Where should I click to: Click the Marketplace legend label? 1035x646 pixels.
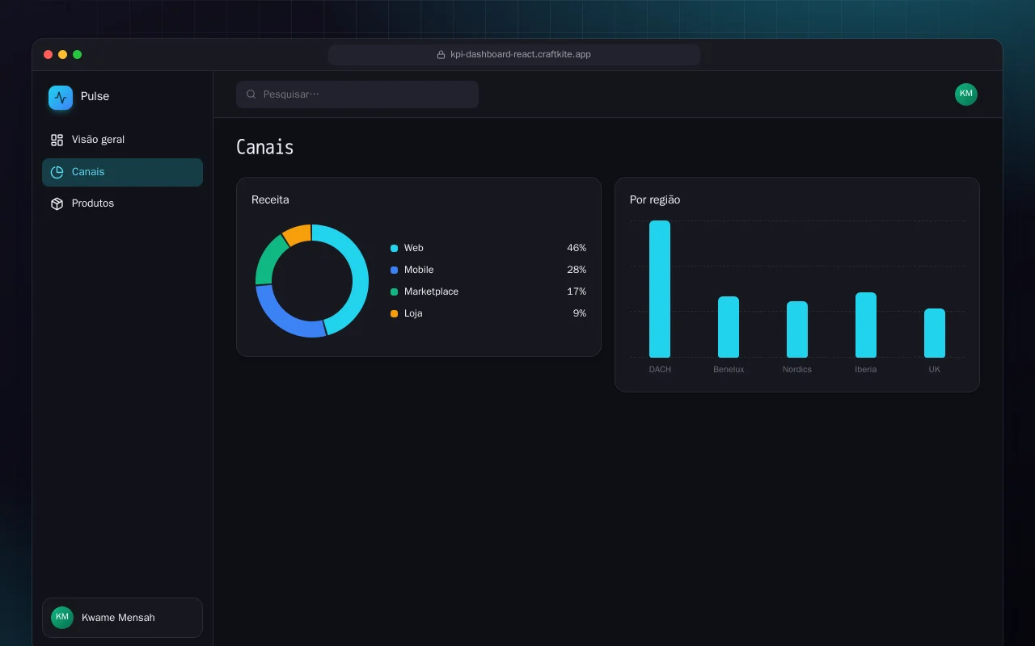click(431, 292)
